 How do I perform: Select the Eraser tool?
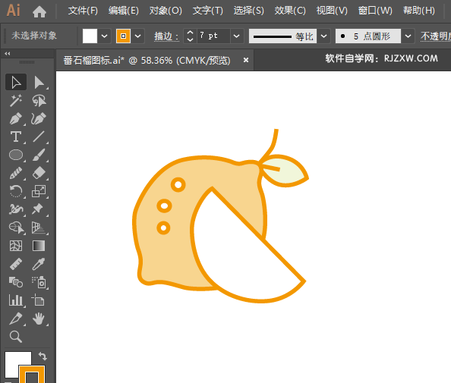[39, 173]
